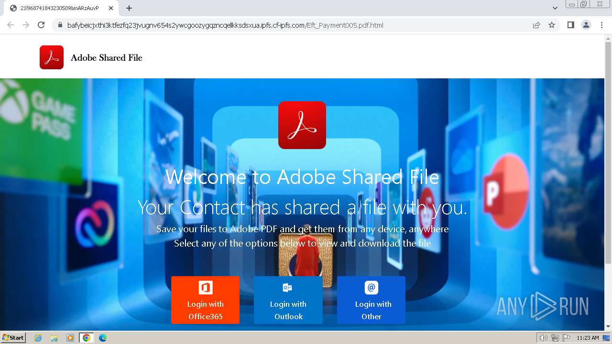Viewport: 612px width, 344px height.
Task: Open the tab search dropdown chevron
Action: pos(555,8)
